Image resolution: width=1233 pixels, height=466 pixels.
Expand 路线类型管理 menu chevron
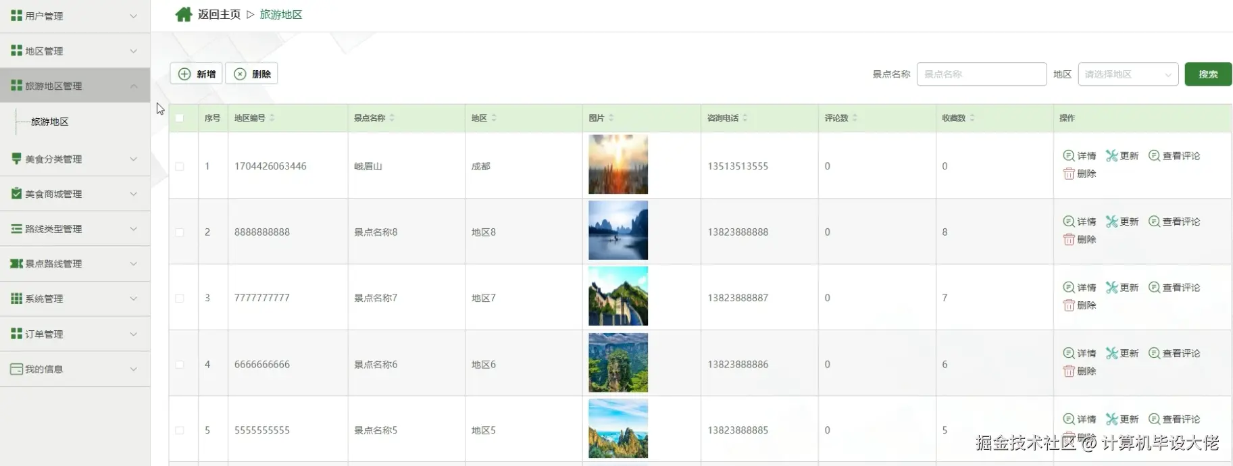tap(134, 229)
